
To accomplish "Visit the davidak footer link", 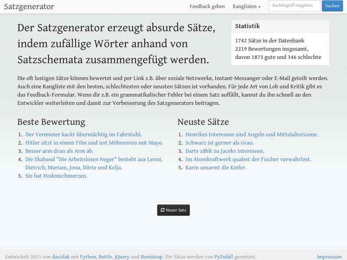I will pos(60,256).
